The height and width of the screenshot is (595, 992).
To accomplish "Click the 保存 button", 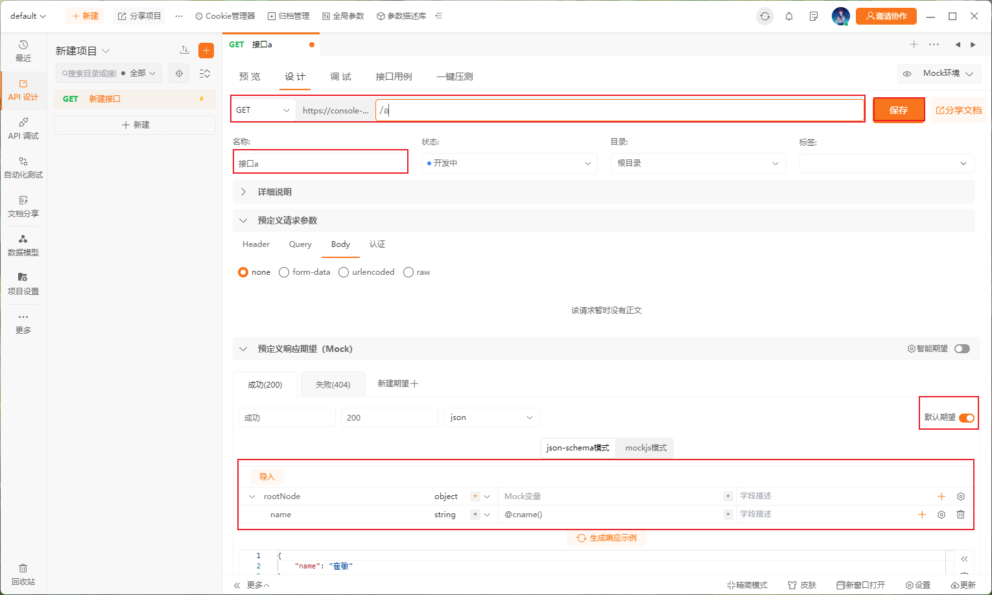I will [x=898, y=110].
